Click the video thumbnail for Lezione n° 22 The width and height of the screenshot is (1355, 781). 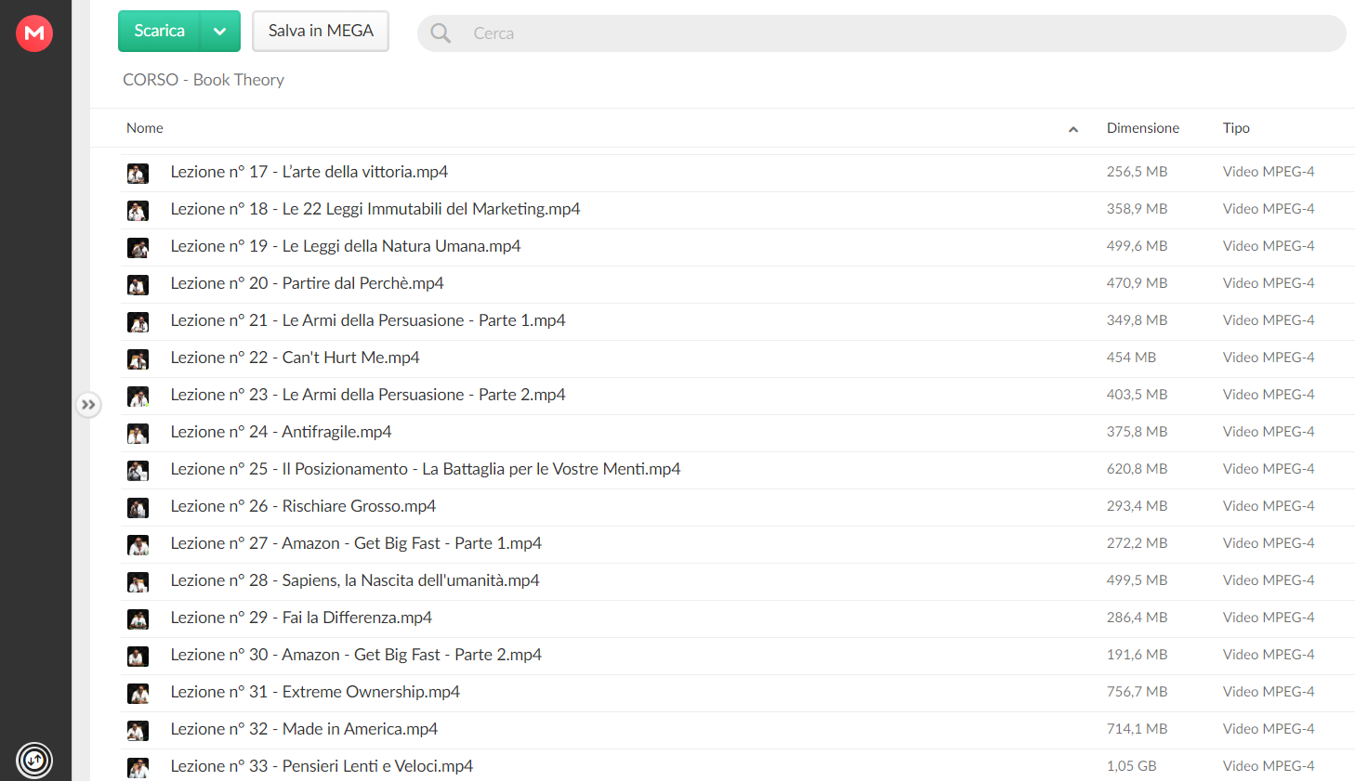coord(138,358)
